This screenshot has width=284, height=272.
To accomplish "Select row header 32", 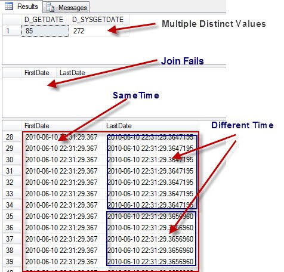I will (12, 183).
